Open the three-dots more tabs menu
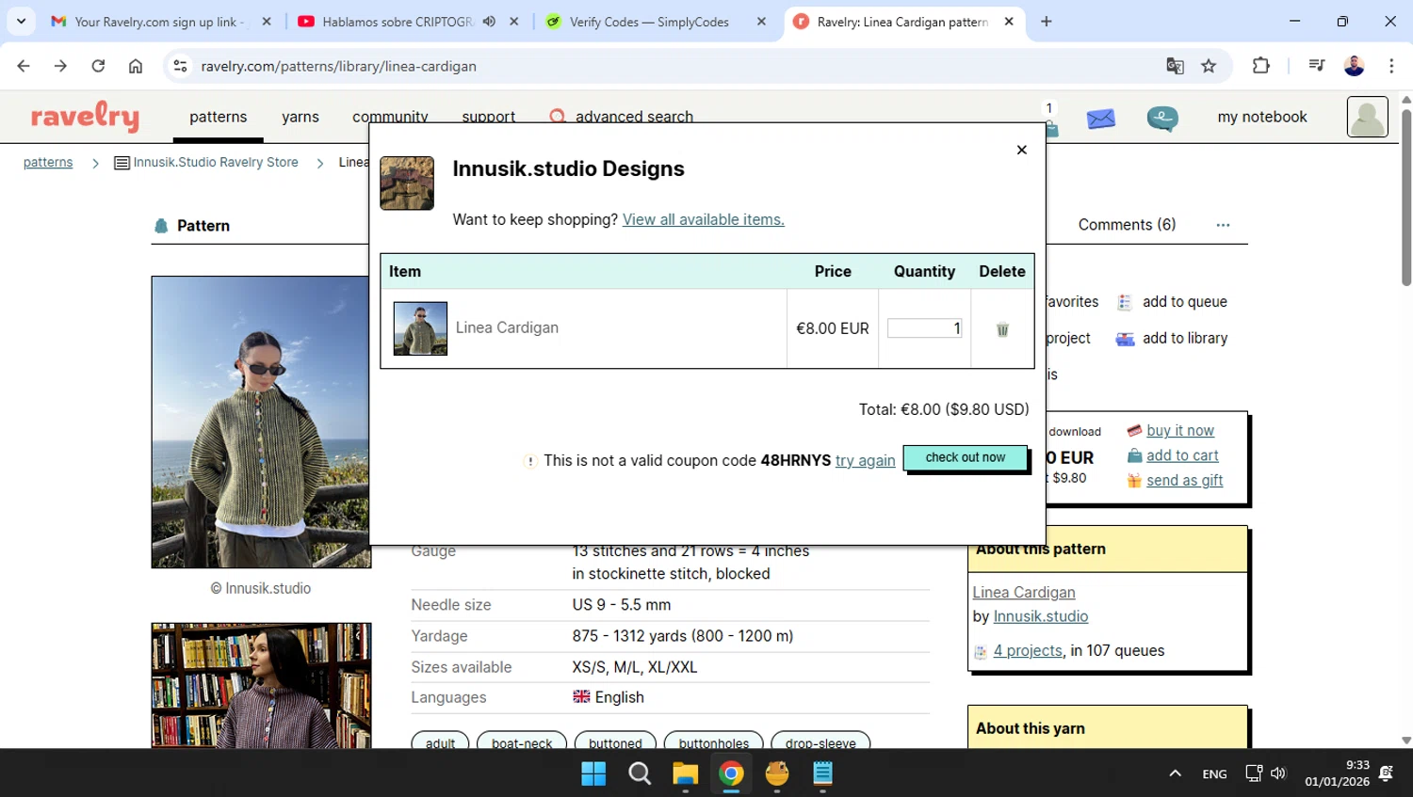The image size is (1413, 797). (1223, 225)
